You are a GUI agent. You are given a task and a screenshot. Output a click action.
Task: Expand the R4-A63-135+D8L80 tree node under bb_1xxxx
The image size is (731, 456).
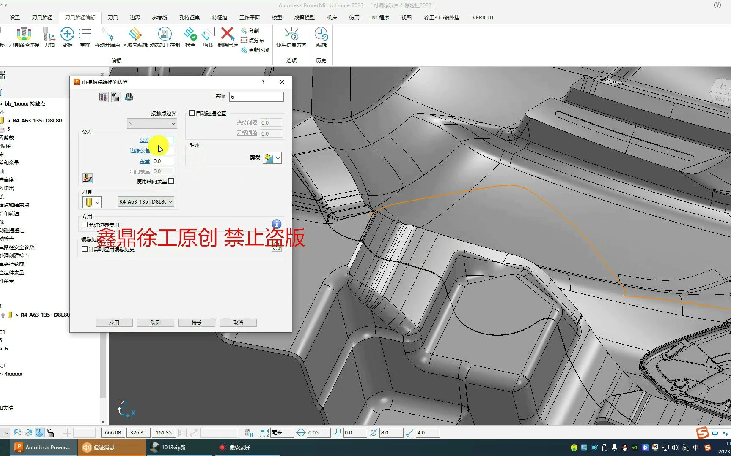(x=9, y=121)
